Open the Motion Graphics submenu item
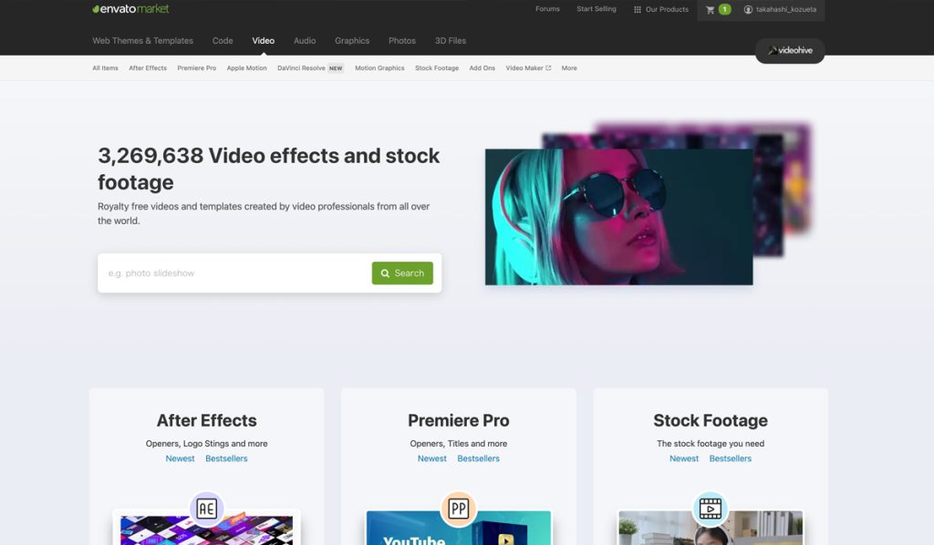Viewport: 934px width, 545px height. click(379, 67)
